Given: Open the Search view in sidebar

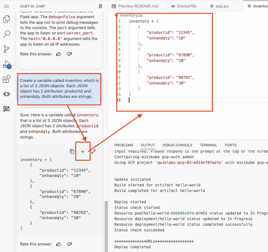Looking at the screenshot, I should point(7,34).
